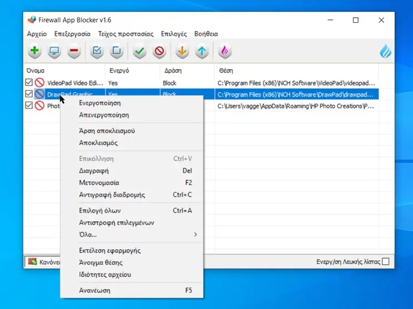413x309 pixels.
Task: Toggle the checkbox of the Phot... row
Action: pyautogui.click(x=29, y=105)
